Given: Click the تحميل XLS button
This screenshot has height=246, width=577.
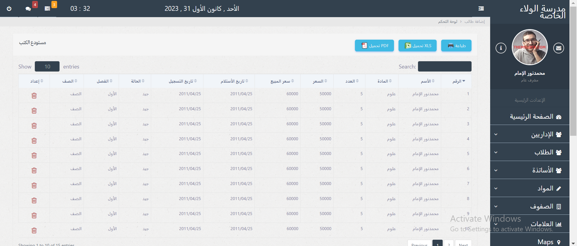Looking at the screenshot, I should click(417, 46).
